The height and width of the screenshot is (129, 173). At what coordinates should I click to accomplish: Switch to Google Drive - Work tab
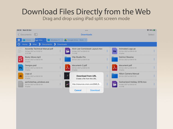coord(76,40)
